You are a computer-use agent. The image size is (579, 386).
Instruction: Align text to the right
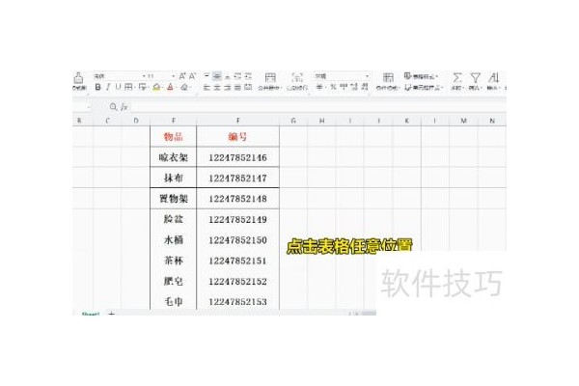[x=228, y=87]
